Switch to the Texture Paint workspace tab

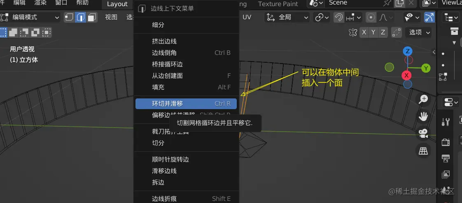pos(278,4)
